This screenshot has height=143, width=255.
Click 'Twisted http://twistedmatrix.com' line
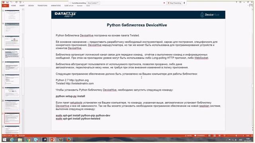pos(75,83)
